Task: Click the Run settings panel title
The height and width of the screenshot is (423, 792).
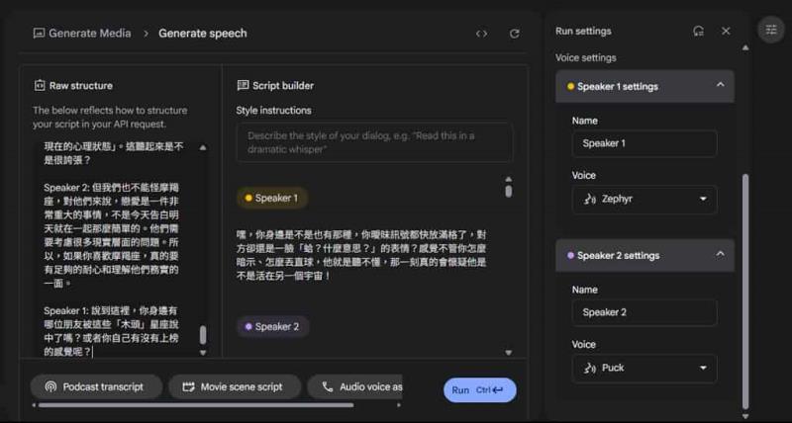Action: coord(583,32)
